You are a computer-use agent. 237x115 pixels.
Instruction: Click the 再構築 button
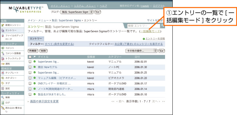pos(33,51)
